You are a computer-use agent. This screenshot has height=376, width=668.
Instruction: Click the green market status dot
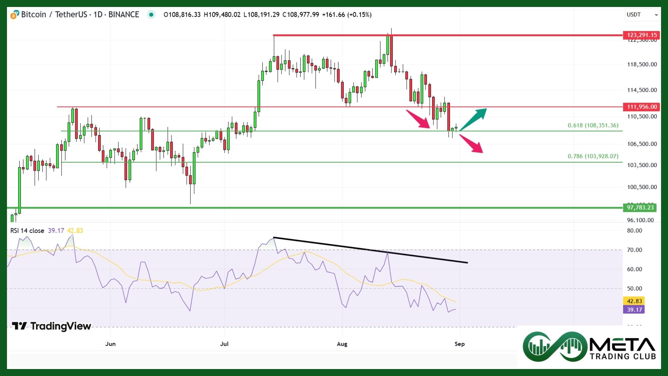point(151,15)
